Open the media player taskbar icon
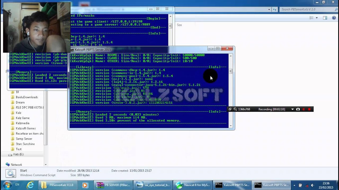 coord(85,185)
